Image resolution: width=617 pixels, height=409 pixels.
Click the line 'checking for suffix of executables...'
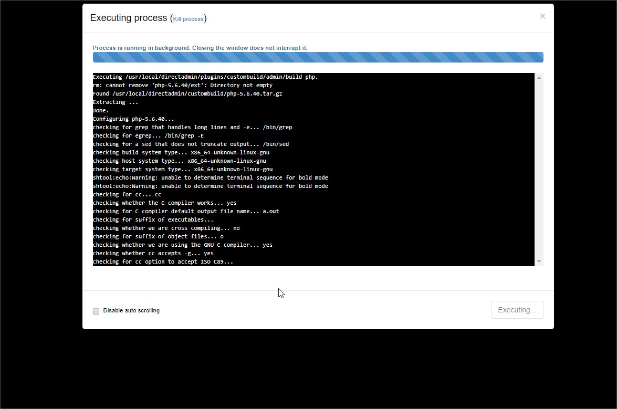click(153, 220)
